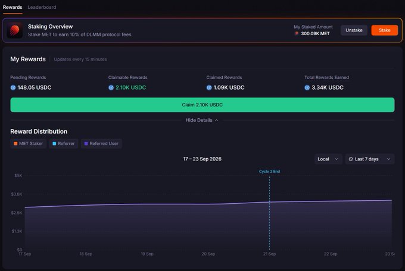The height and width of the screenshot is (271, 405).
Task: Click the $3.8K y-axis label
Action: click(17, 194)
